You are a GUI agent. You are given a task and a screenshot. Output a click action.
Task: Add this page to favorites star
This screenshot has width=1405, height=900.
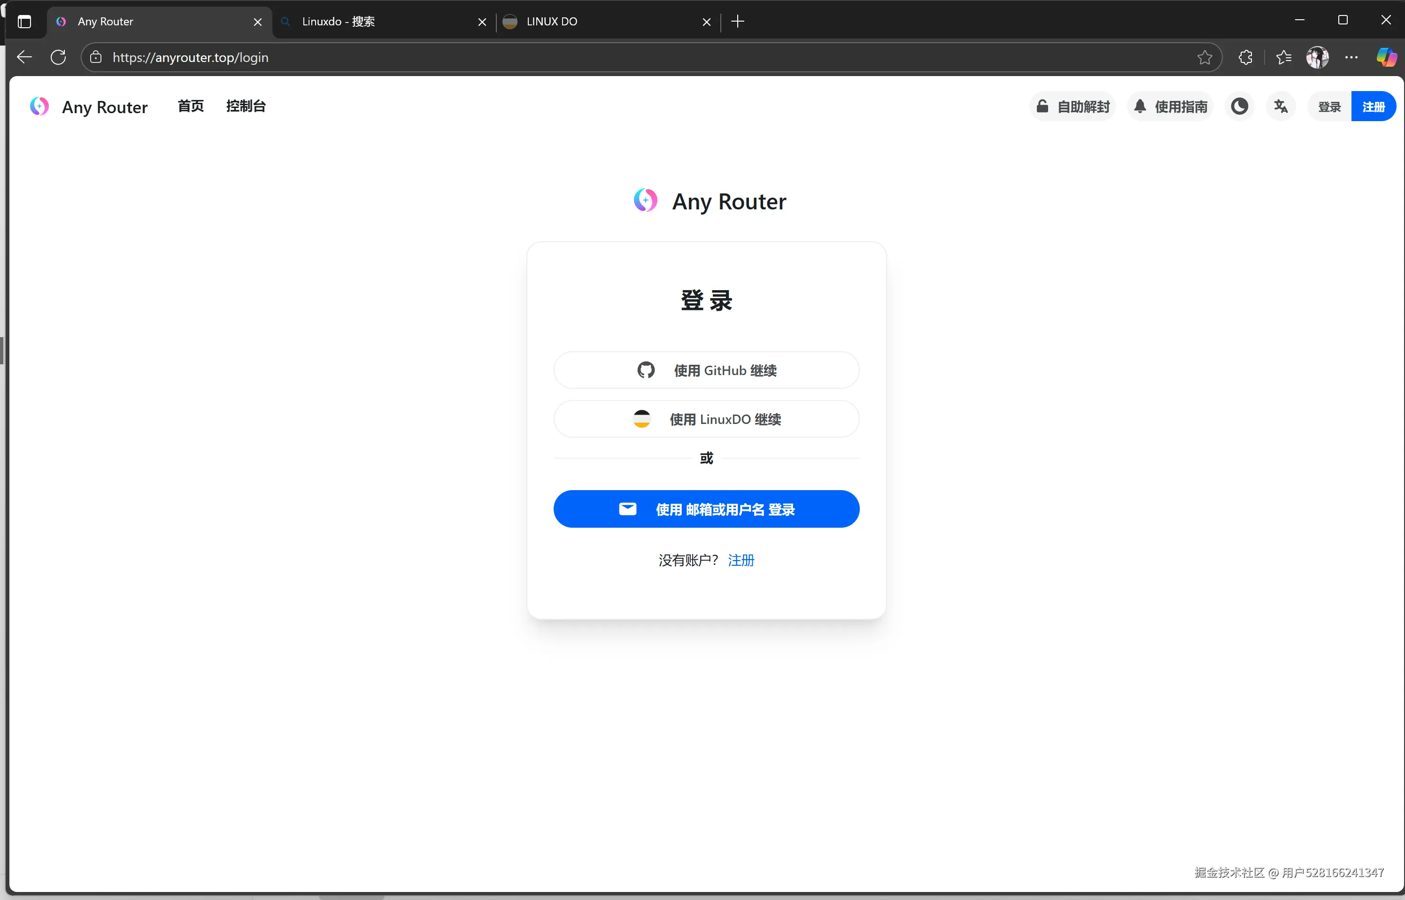(x=1204, y=57)
